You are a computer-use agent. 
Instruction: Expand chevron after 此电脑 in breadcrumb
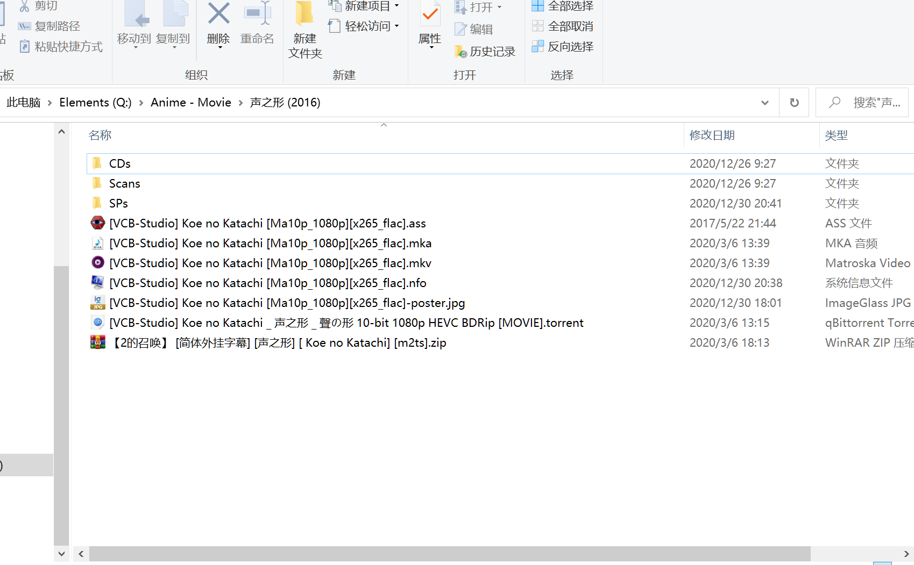49,103
